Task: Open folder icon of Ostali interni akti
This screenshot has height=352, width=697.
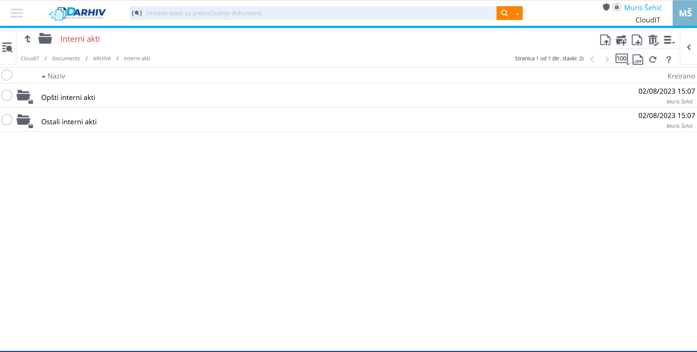Action: point(24,121)
